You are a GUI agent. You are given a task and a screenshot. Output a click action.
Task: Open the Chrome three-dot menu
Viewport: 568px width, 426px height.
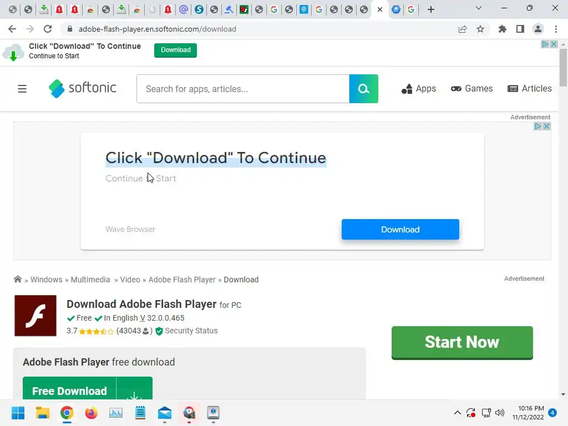coord(556,29)
